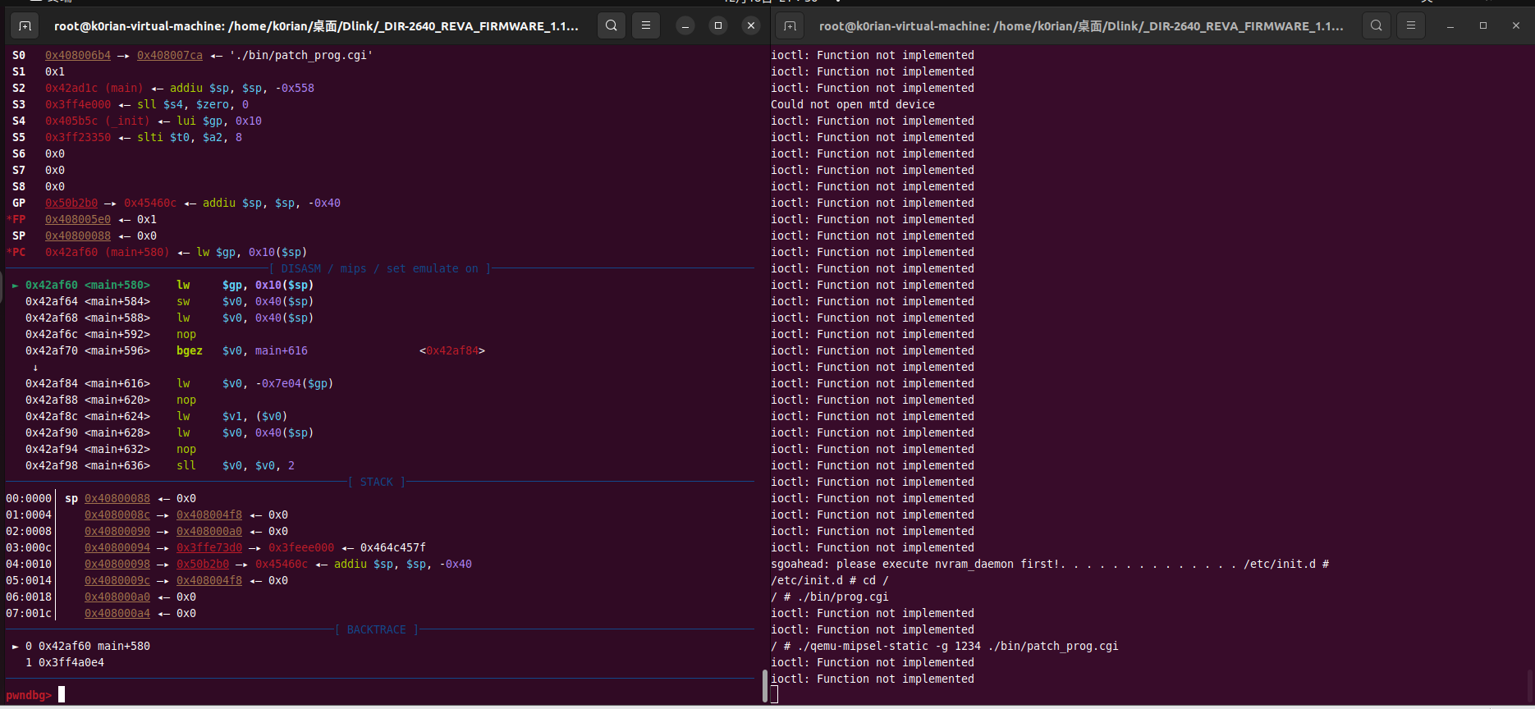Click the sw instruction at main+584
Image resolution: width=1535 pixels, height=709 pixels.
point(183,301)
